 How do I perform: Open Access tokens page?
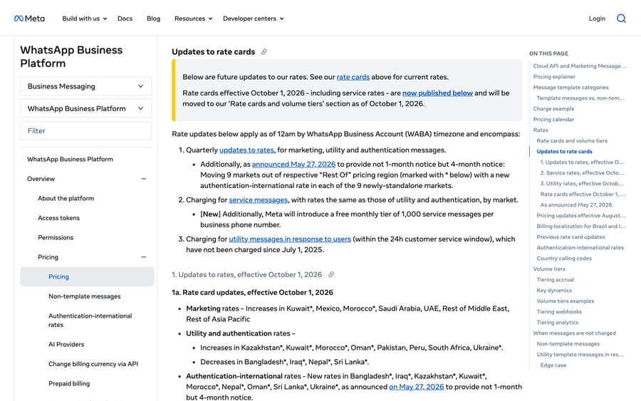click(x=59, y=218)
